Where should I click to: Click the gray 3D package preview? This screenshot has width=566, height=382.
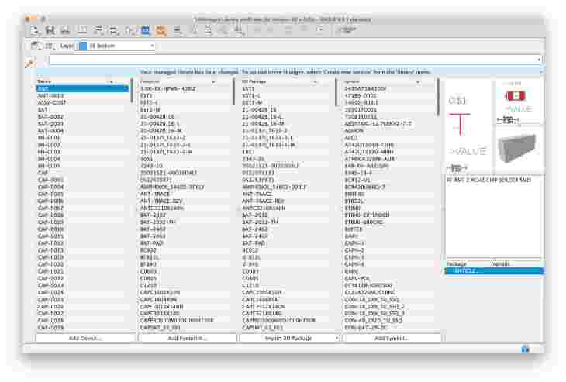[x=519, y=149]
